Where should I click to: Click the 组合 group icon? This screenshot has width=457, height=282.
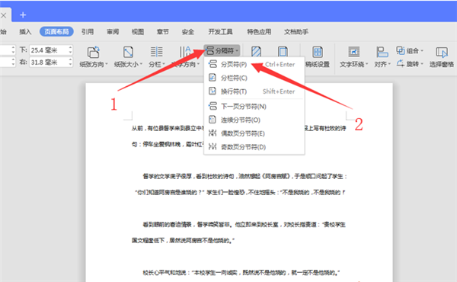tap(400, 50)
